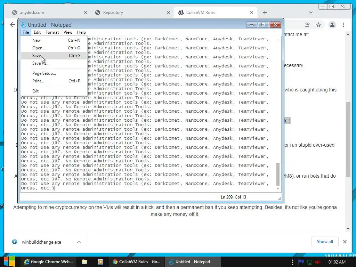The width and height of the screenshot is (356, 267).
Task: Click cryptocurrency mining rule paragraph
Action: (175, 211)
